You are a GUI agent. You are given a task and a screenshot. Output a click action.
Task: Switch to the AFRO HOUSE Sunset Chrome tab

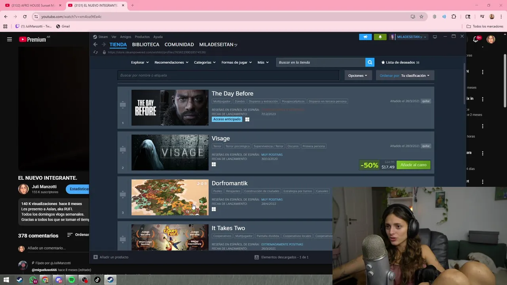coord(33,6)
